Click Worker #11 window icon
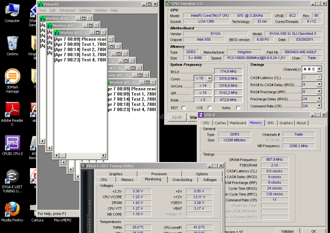The width and height of the screenshot is (330, 233). (50, 25)
